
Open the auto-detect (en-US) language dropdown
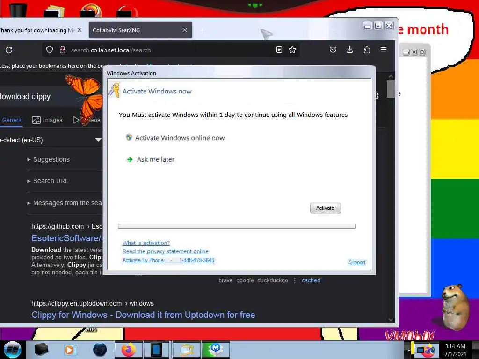click(51, 140)
